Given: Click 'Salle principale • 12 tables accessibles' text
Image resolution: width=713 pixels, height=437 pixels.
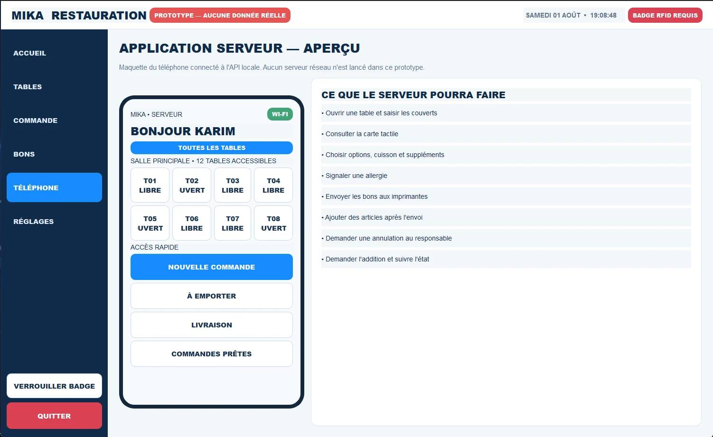Looking at the screenshot, I should coord(203,161).
